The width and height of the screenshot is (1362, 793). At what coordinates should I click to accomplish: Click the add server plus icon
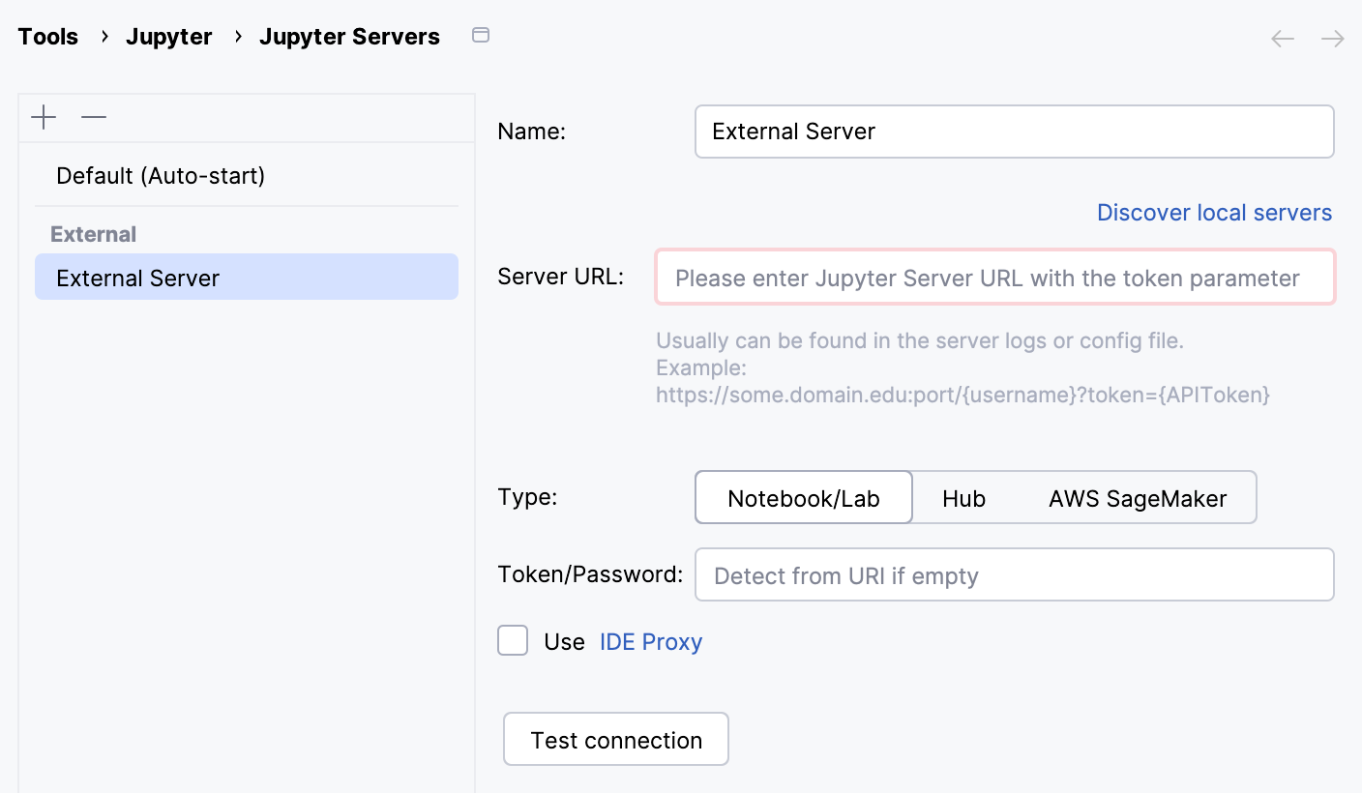tap(43, 117)
